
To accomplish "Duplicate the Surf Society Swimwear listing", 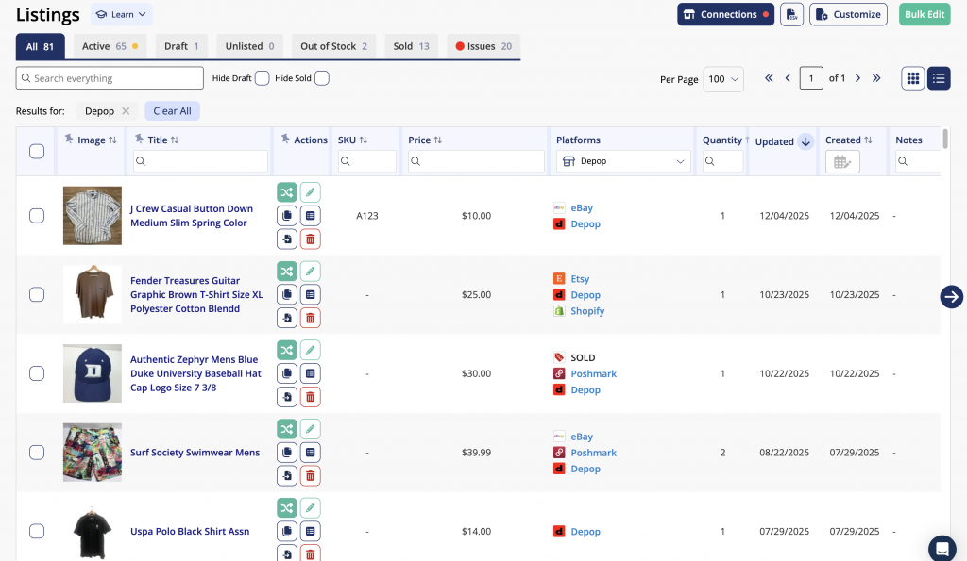I will (x=286, y=453).
